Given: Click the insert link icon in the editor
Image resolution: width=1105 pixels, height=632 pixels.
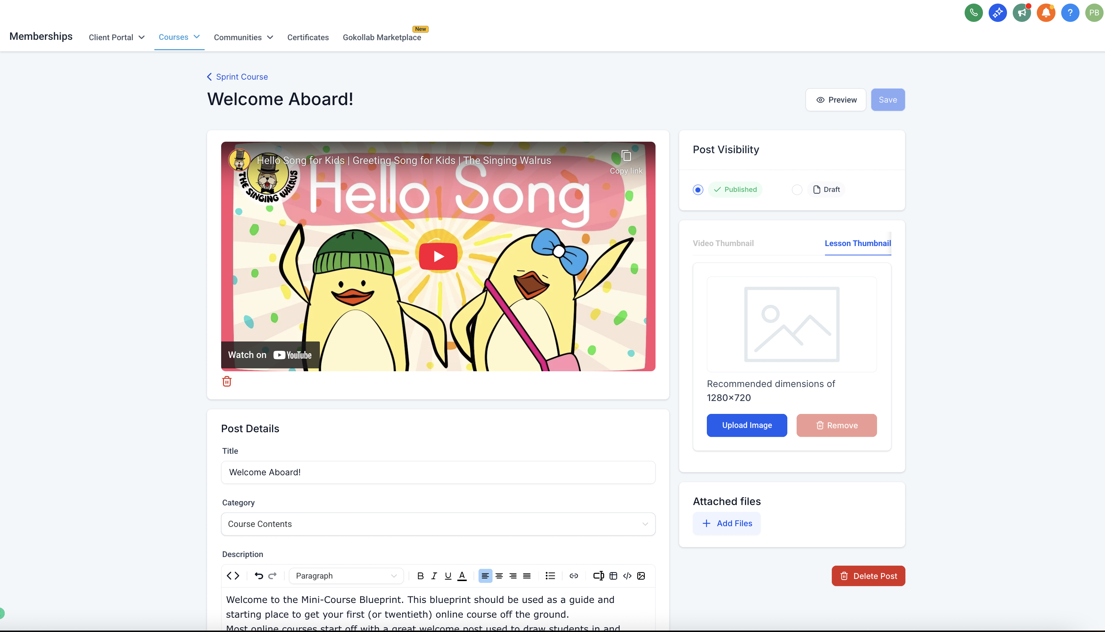Looking at the screenshot, I should 573,576.
